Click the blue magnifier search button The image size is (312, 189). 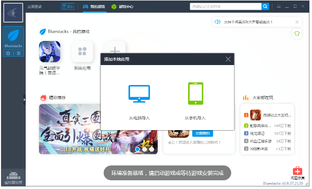coord(265,7)
